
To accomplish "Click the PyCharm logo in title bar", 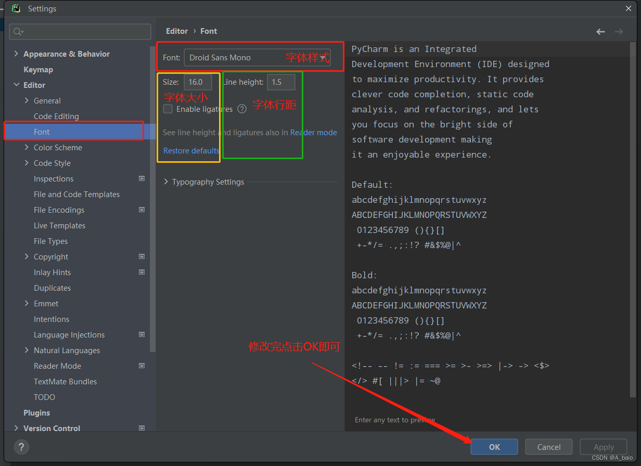I will point(16,8).
